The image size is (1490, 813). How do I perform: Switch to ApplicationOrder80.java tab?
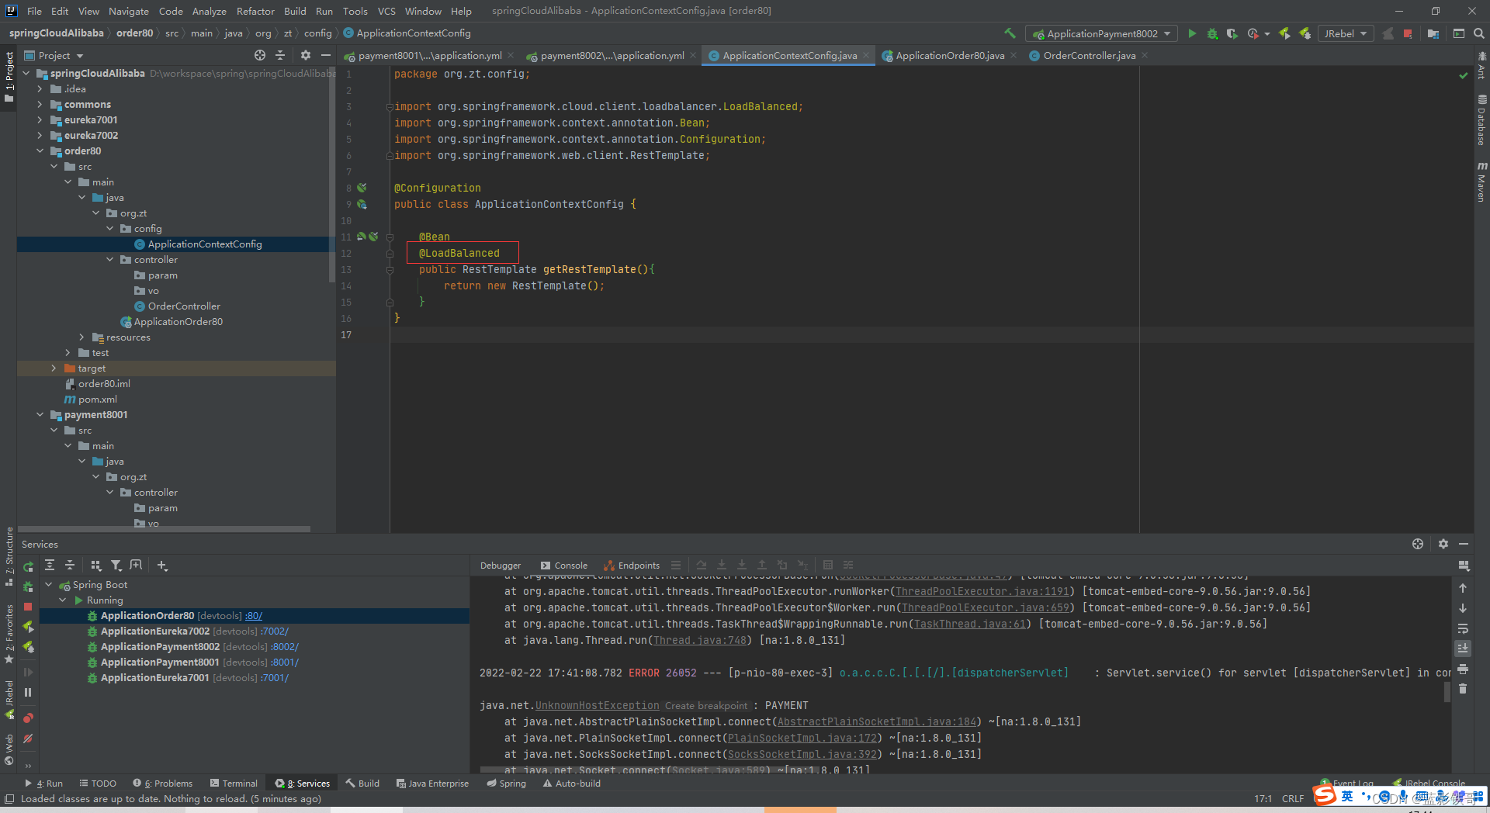click(950, 55)
